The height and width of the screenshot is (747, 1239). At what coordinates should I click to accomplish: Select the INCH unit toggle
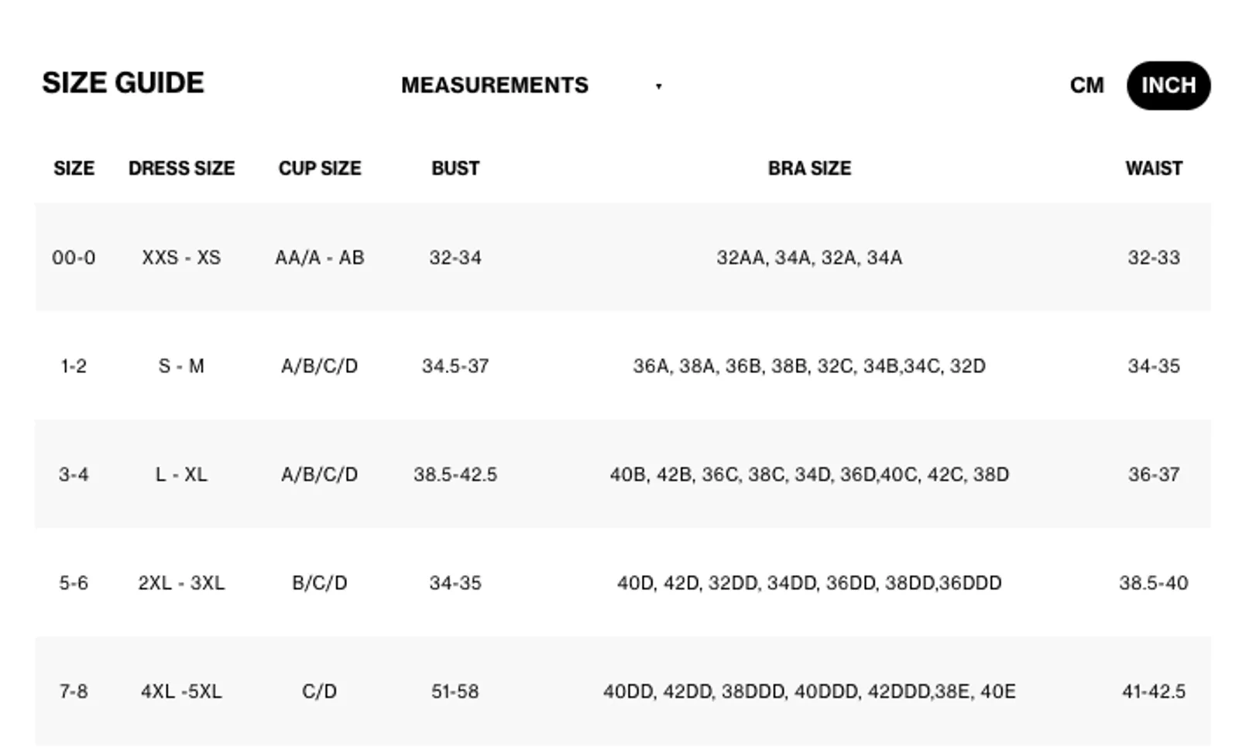pos(1169,85)
